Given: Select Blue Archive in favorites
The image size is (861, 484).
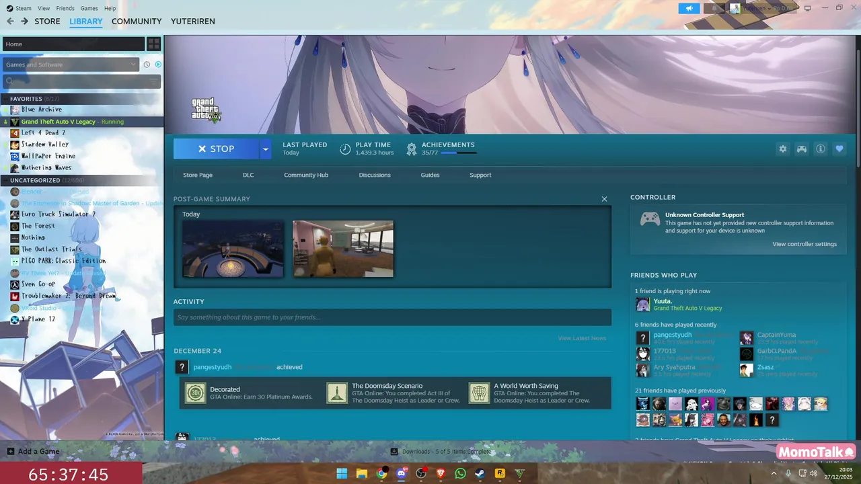Looking at the screenshot, I should pyautogui.click(x=41, y=110).
